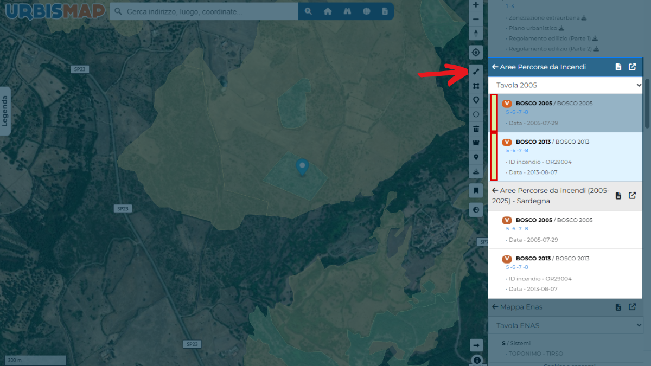This screenshot has height=366, width=651.
Task: Click BOSCO 2013 color swatch under Tavola 2005
Action: pyautogui.click(x=494, y=157)
